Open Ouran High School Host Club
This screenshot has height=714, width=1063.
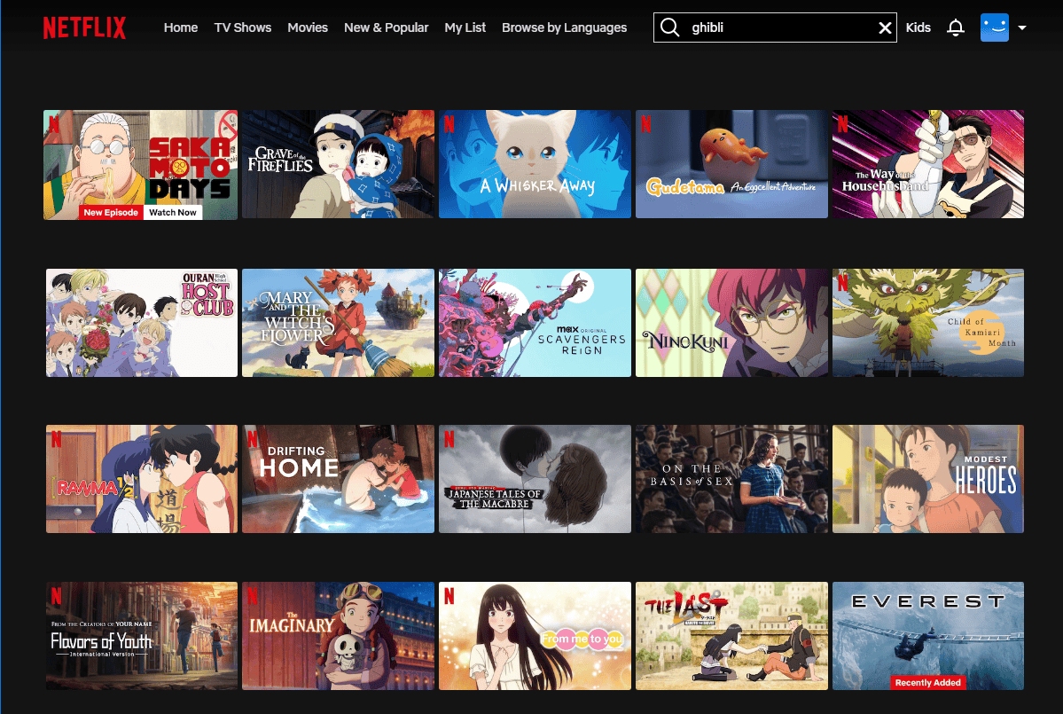[x=142, y=323]
